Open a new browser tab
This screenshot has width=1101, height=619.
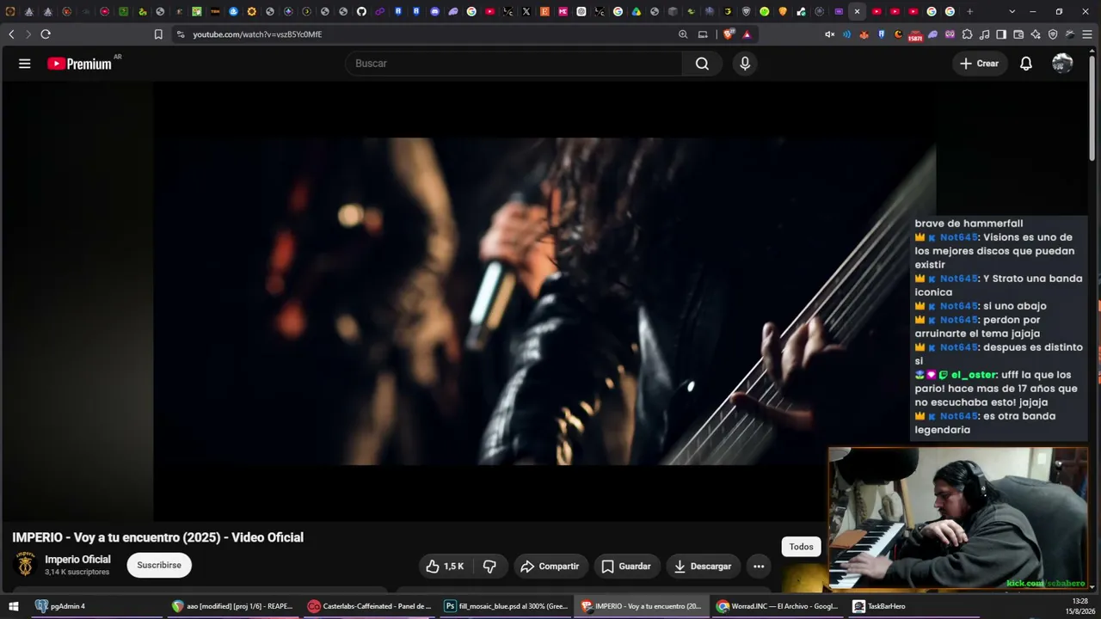click(969, 11)
